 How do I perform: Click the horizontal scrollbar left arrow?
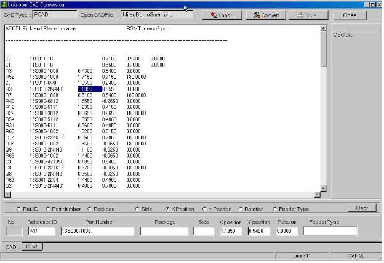coord(8,195)
